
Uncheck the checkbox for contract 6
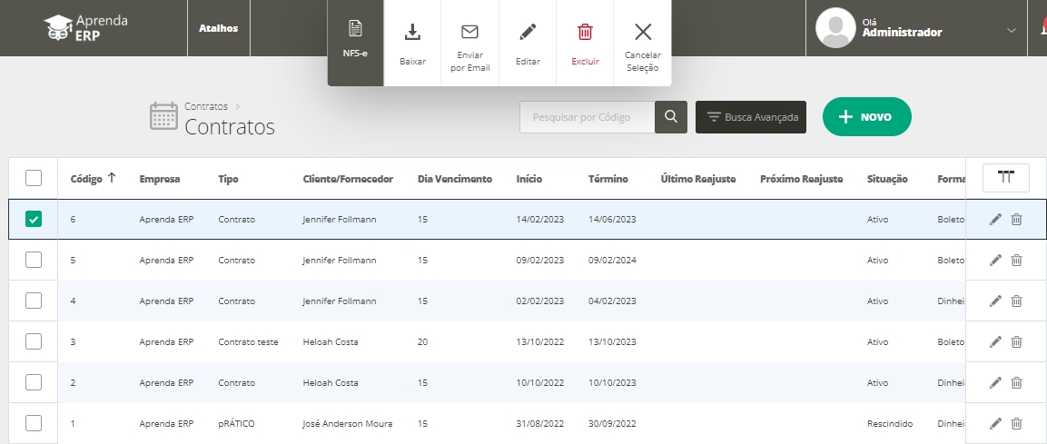(34, 219)
